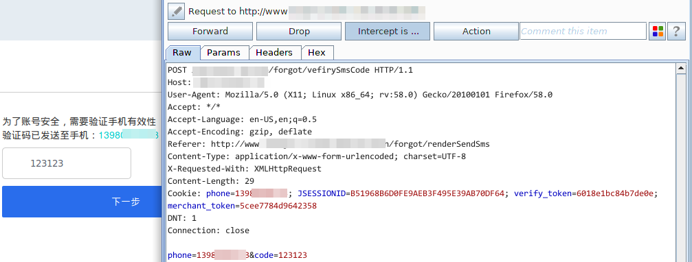Focus the Comment this item field
Screen dimensions: 692x262
point(583,32)
